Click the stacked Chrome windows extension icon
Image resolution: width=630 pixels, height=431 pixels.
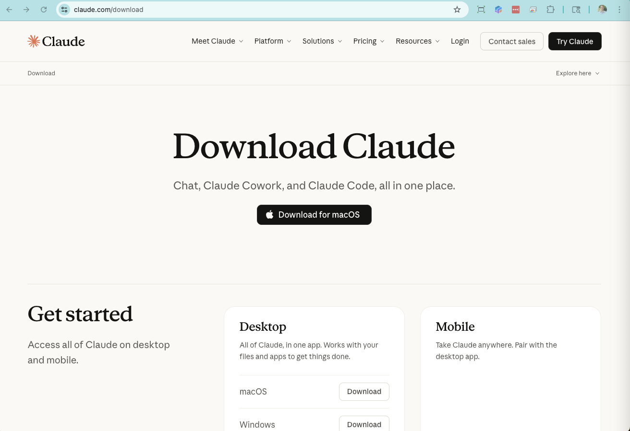coord(533,10)
